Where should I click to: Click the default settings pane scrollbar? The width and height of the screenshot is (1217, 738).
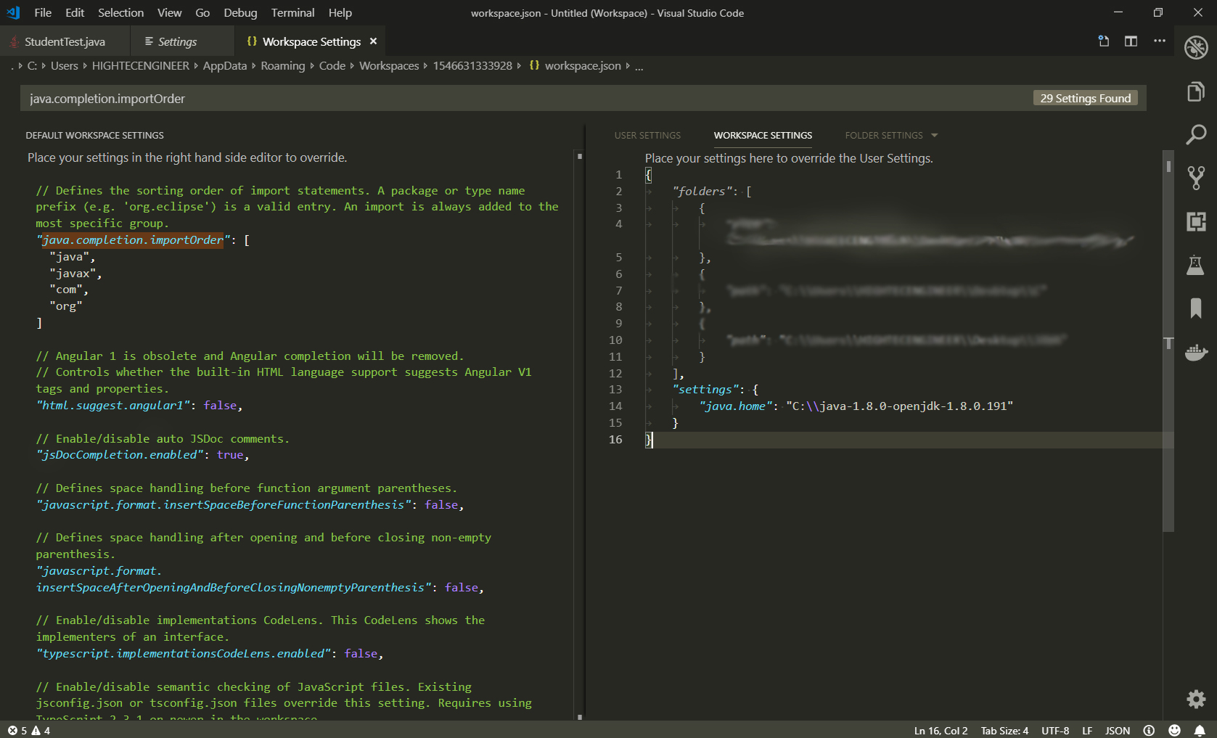(579, 435)
